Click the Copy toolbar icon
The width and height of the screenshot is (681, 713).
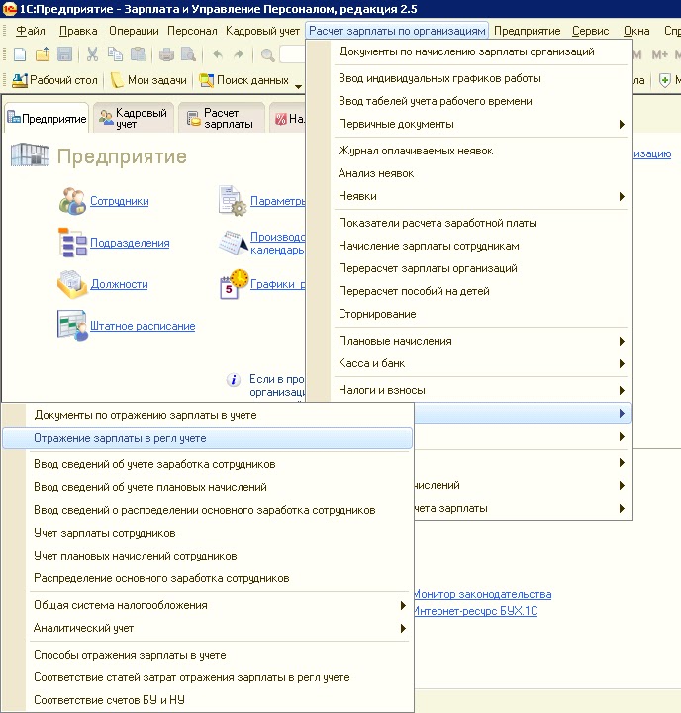(x=115, y=54)
